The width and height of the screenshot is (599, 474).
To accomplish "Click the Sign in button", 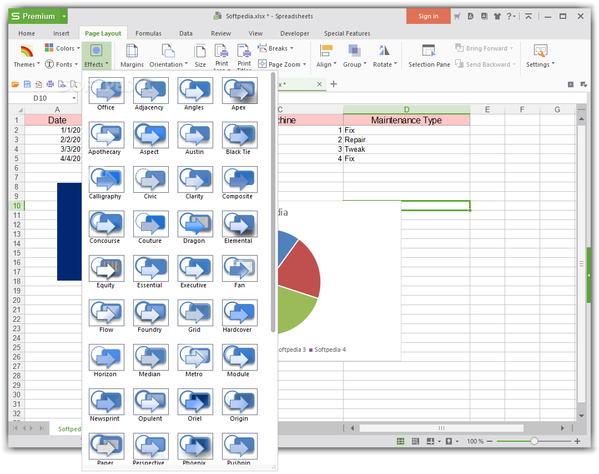I will click(428, 16).
